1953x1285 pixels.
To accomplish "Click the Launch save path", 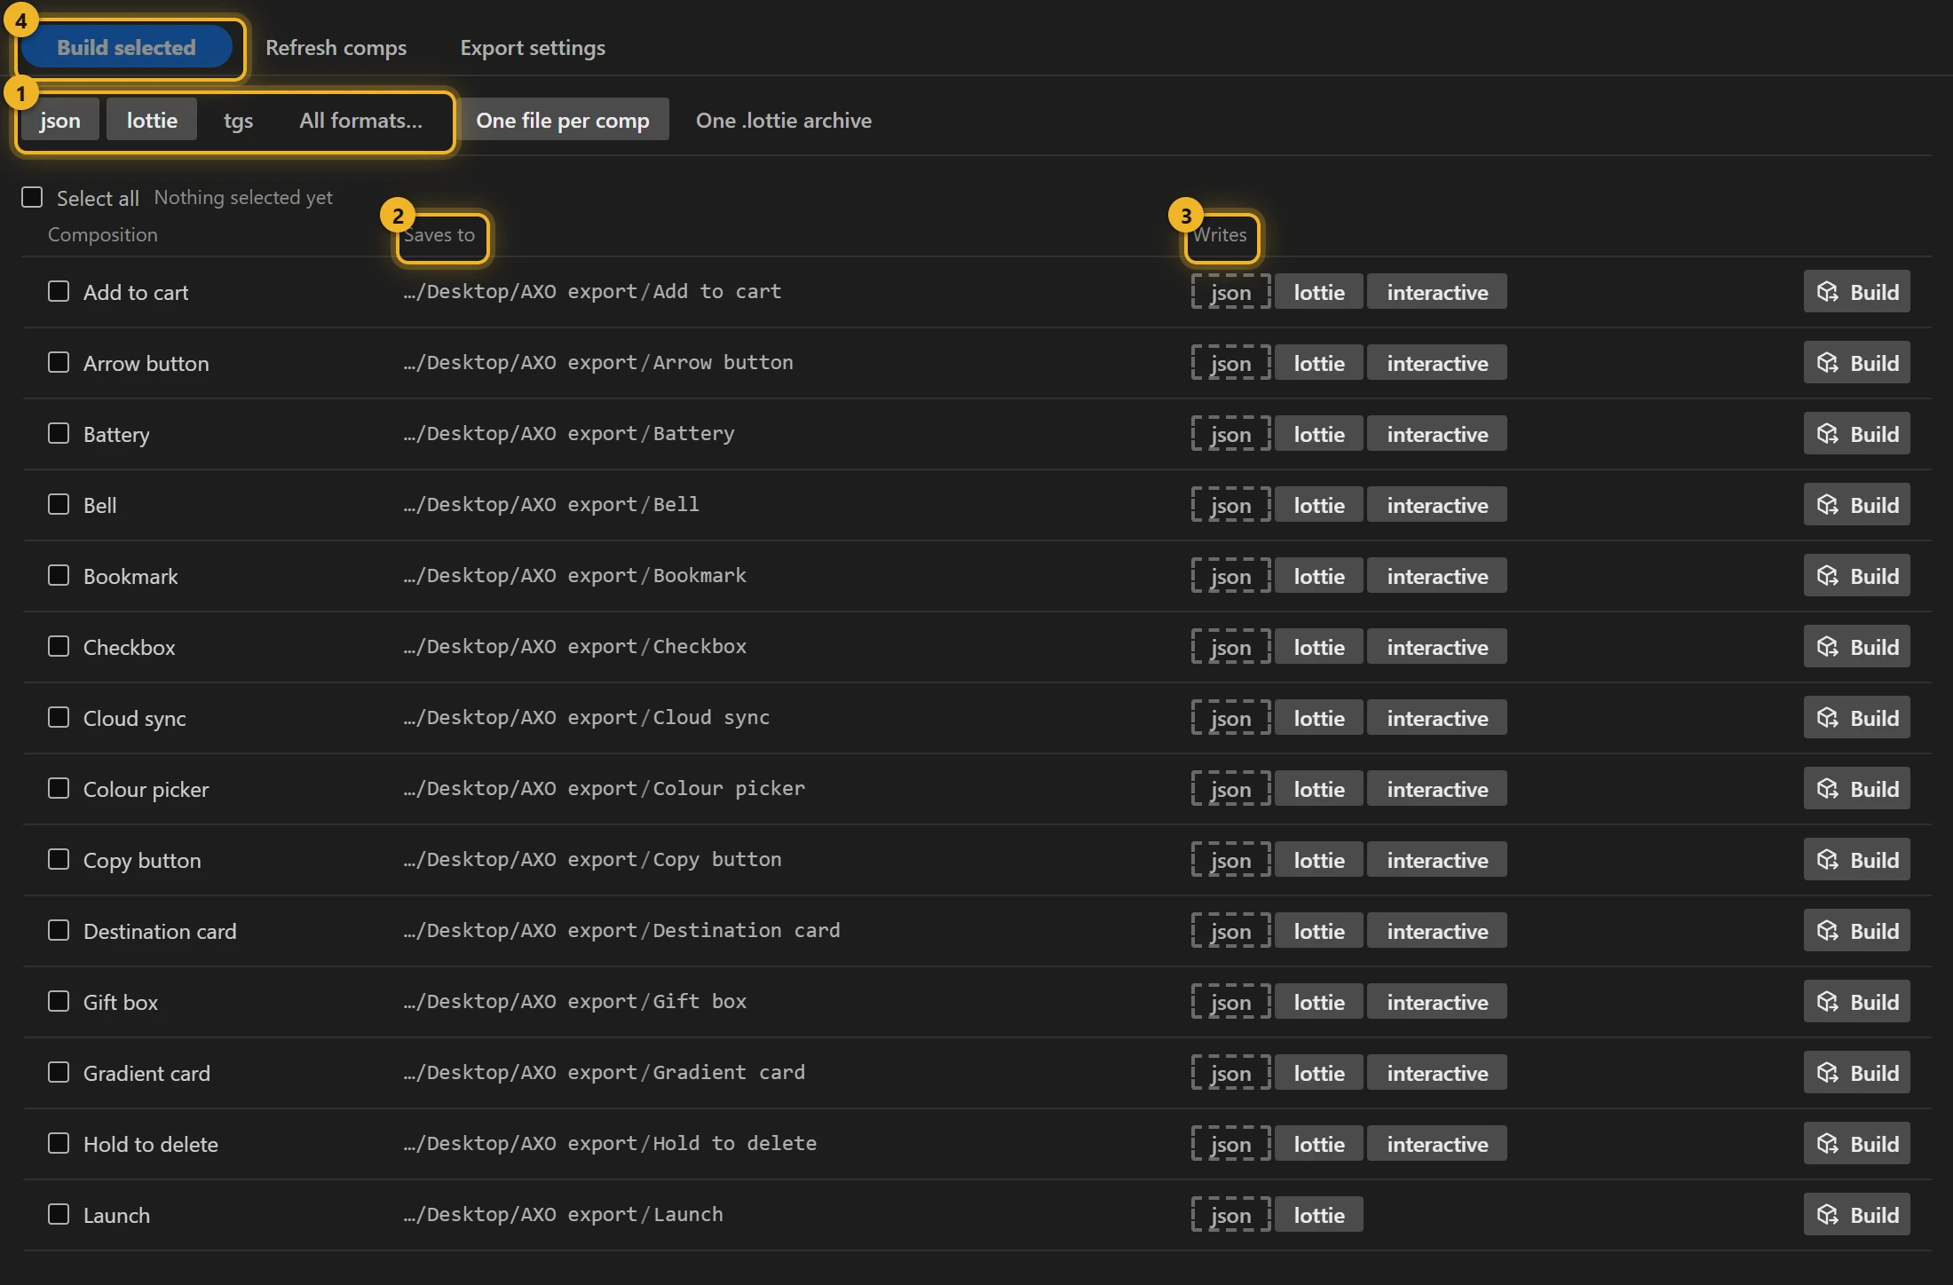I will tap(563, 1214).
